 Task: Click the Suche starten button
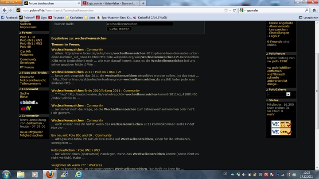[119, 29]
